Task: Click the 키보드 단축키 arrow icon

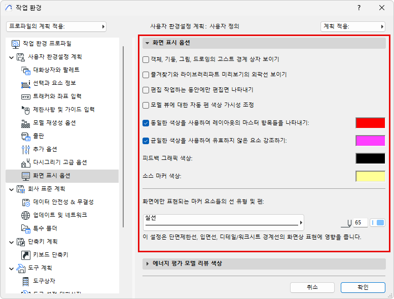Action: click(x=26, y=255)
